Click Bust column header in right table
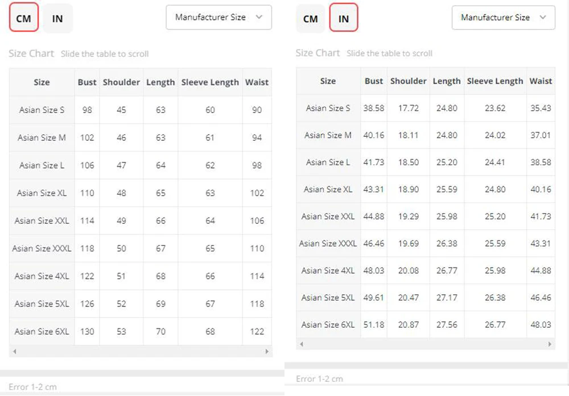 374,81
